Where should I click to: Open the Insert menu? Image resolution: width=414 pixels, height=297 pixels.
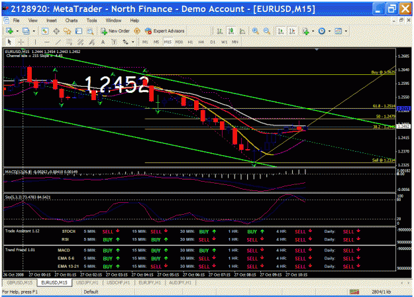pyautogui.click(x=51, y=21)
